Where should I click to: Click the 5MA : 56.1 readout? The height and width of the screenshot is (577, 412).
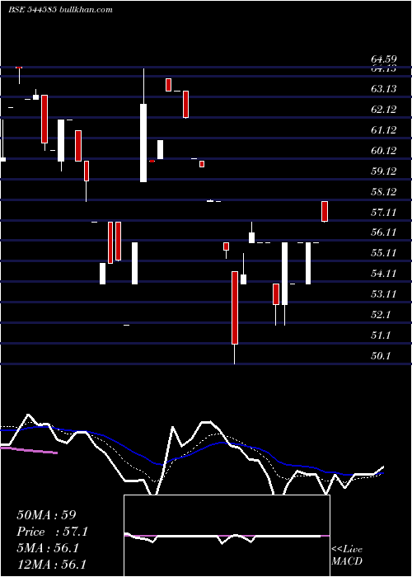48,548
